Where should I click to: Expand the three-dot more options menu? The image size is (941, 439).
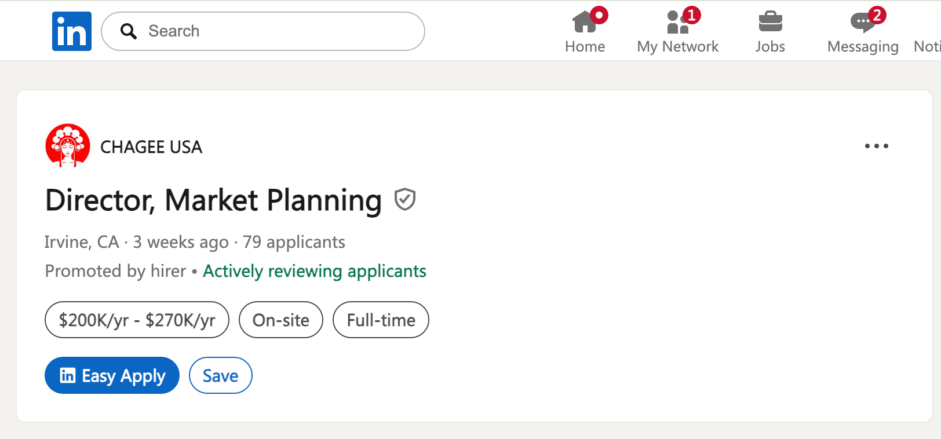coord(876,146)
